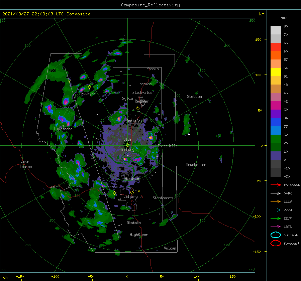
Task: Click the yellow diamond marker closest to RedDeer
Action: [x=137, y=109]
